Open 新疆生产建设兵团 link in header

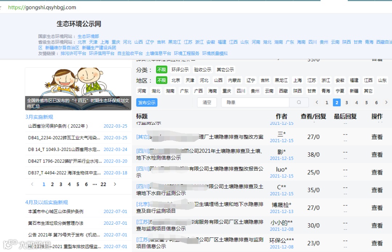[99, 48]
